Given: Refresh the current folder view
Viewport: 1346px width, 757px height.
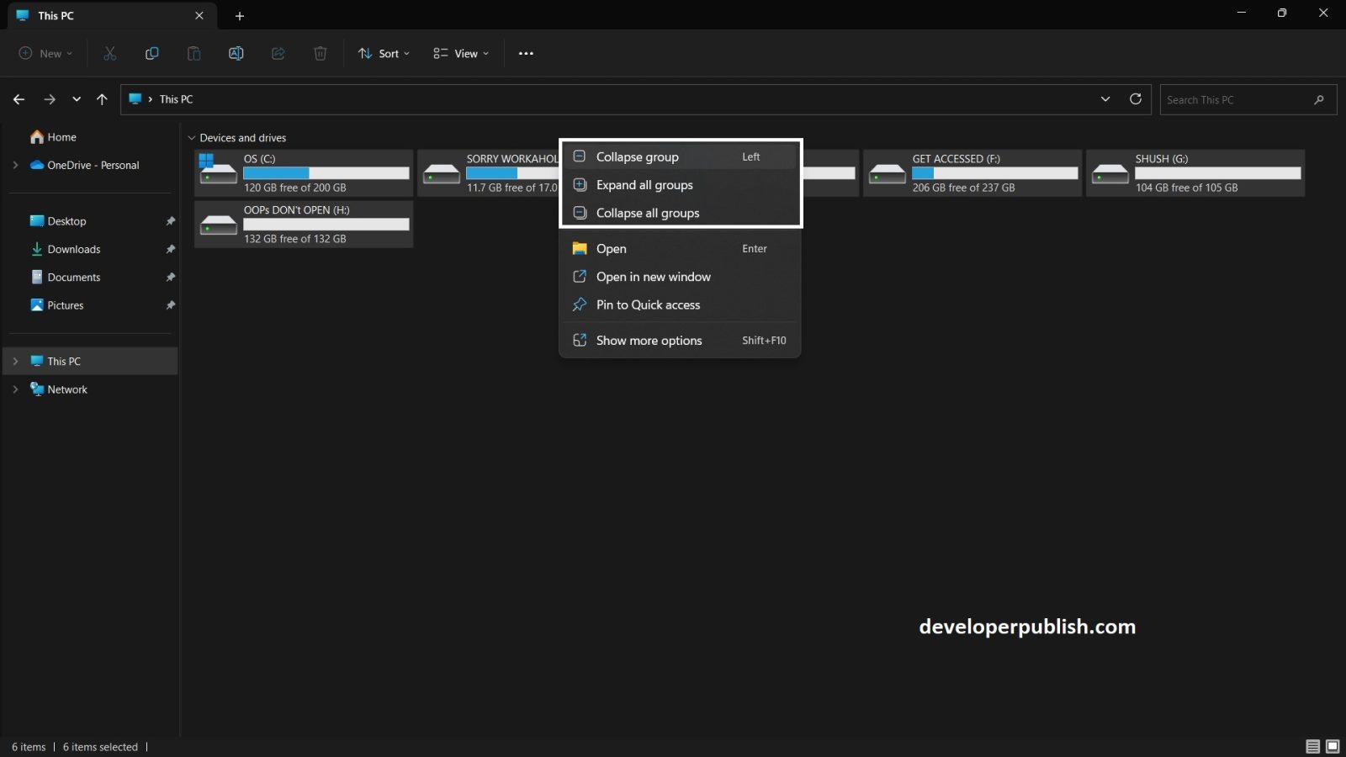Looking at the screenshot, I should [1135, 99].
